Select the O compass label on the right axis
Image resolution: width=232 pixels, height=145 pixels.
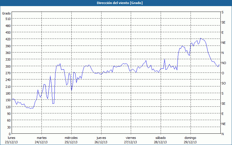click(223, 73)
